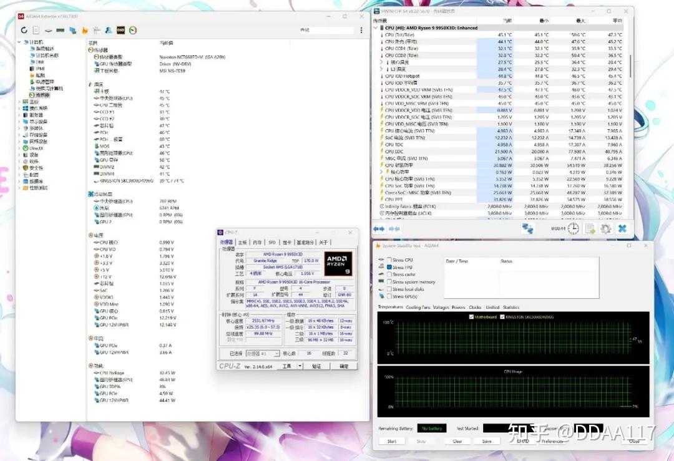
Task: Click the AIDA64 refresh toolbar icon
Action: click(x=24, y=30)
